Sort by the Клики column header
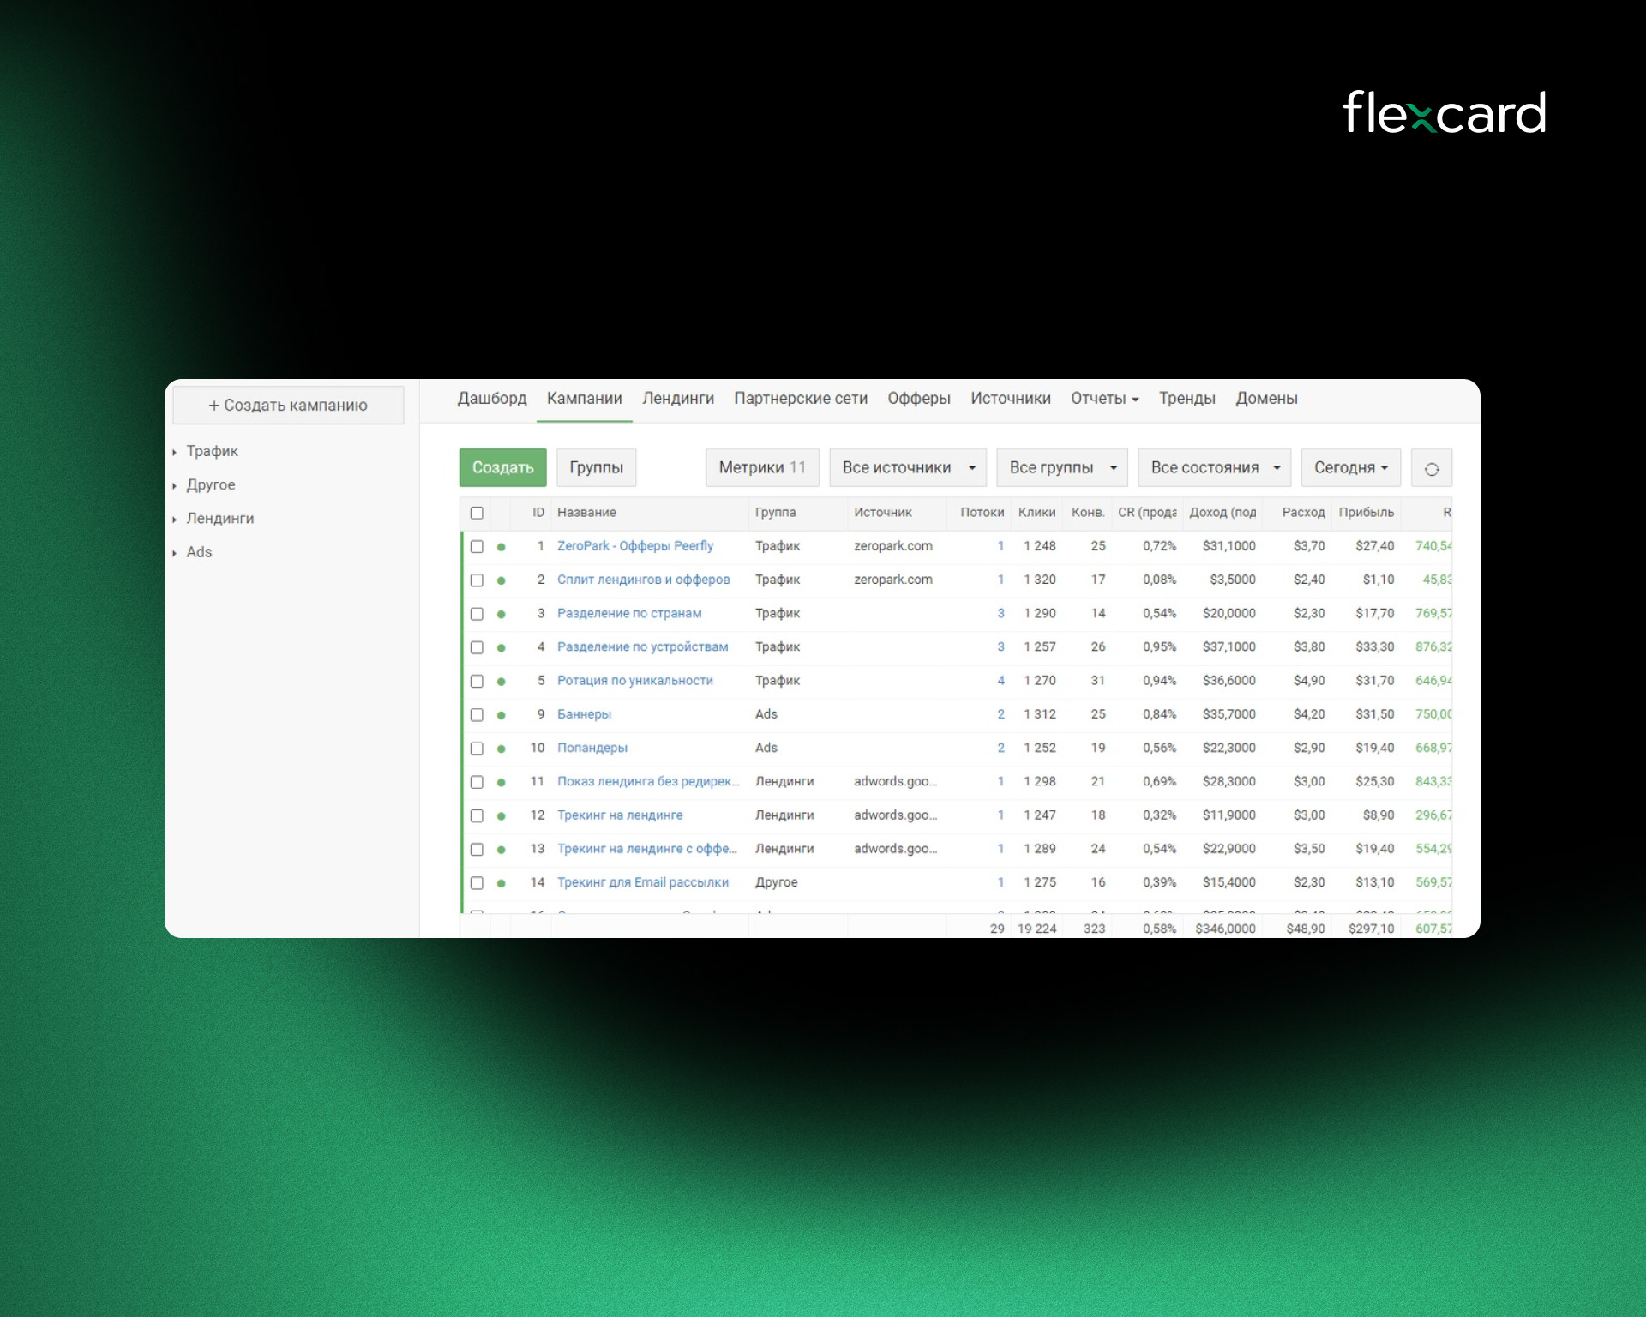 point(1036,513)
